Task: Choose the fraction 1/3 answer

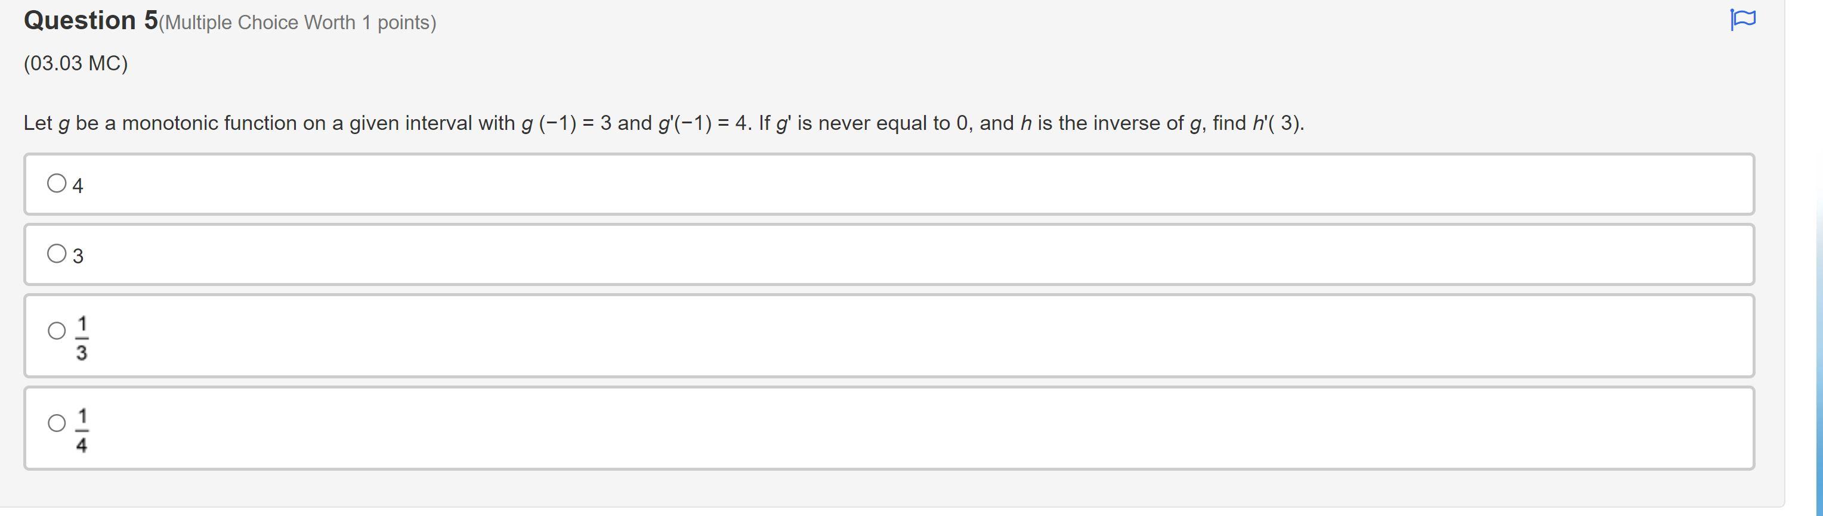Action: [57, 330]
